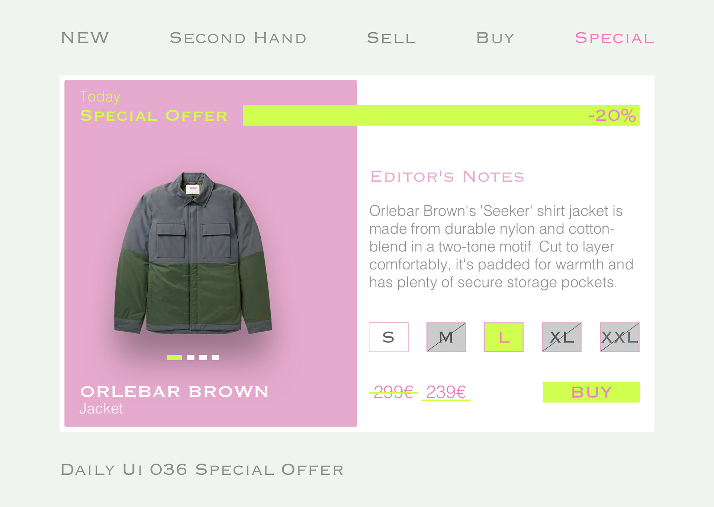Viewport: 714px width, 507px height.
Task: Go to the Second Hand section
Action: (238, 38)
